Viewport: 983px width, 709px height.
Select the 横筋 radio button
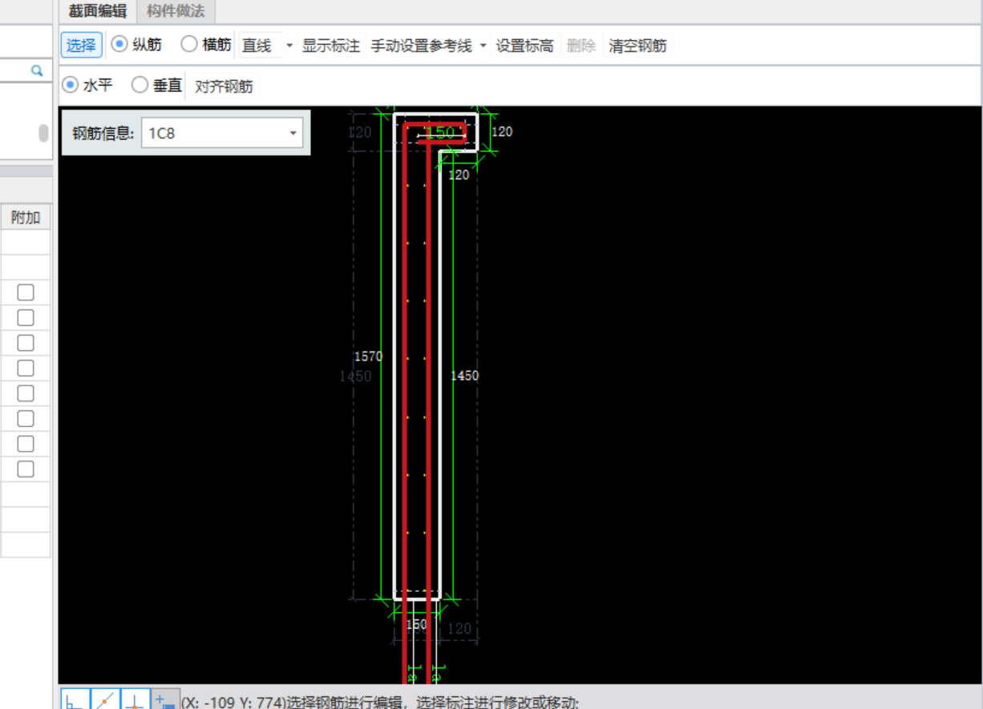pos(189,44)
